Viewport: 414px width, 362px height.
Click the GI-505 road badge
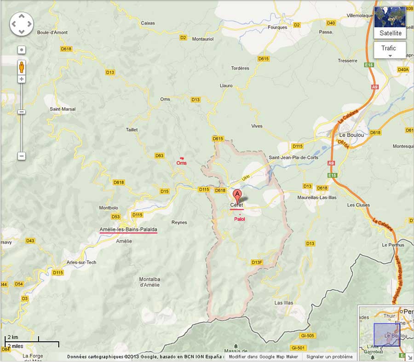pyautogui.click(x=307, y=336)
